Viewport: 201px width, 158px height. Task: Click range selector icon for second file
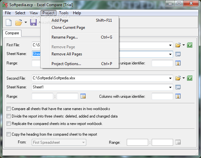pos(83,96)
